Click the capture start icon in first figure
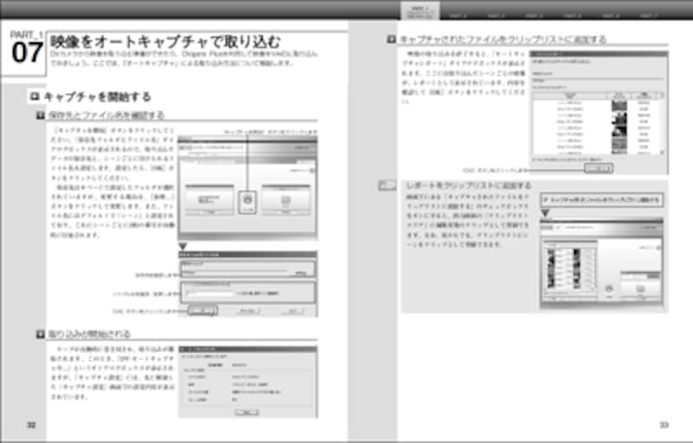The height and width of the screenshot is (443, 693). coord(247,202)
